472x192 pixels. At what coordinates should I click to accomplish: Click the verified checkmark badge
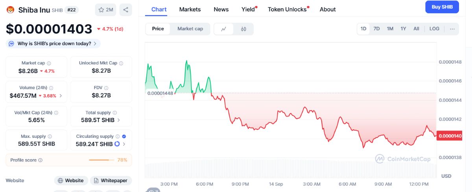124,137
